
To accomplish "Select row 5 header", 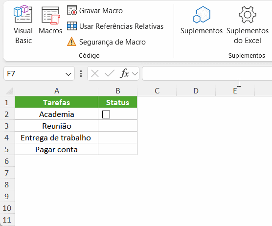I will 7,149.
